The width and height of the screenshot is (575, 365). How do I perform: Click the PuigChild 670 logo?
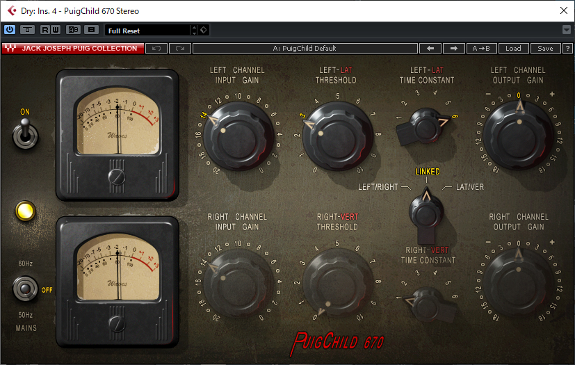[337, 343]
